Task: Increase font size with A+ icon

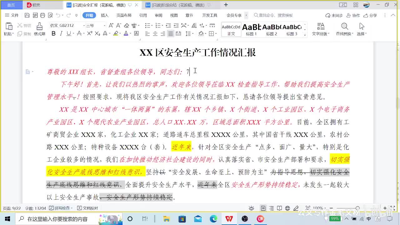Action: [x=111, y=26]
